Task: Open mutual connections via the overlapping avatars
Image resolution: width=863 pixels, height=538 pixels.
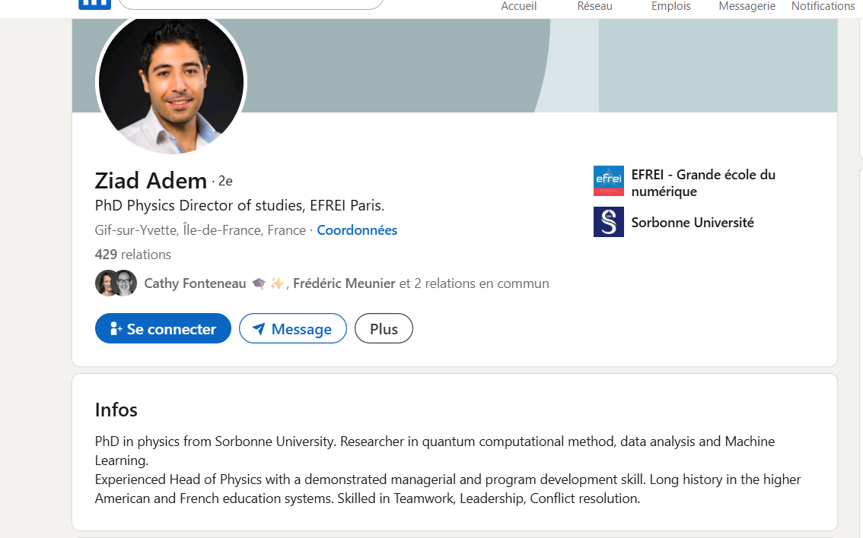Action: pos(116,283)
